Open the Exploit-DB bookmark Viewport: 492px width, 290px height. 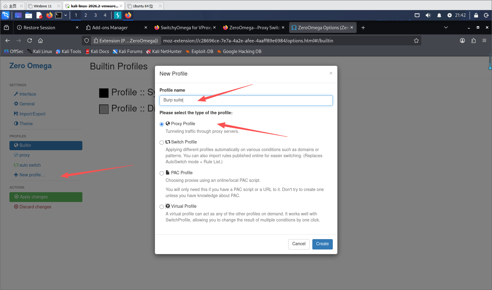[199, 51]
